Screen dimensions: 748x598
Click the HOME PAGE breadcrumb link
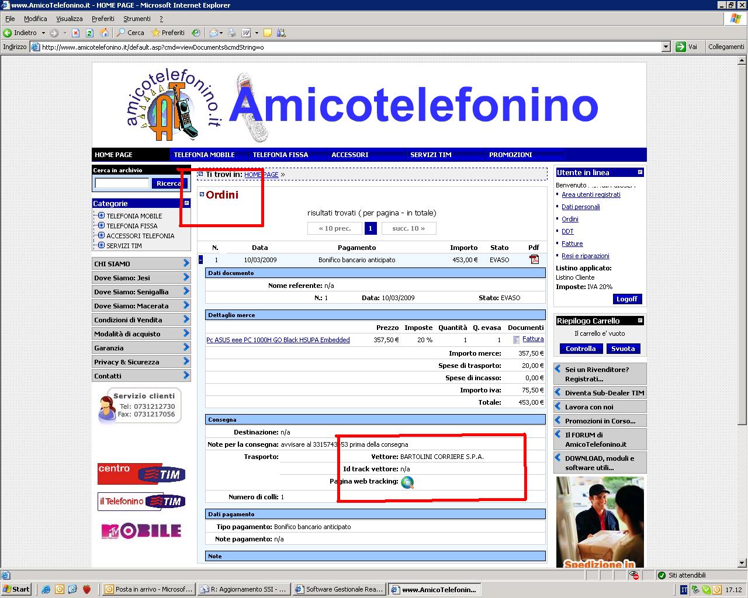click(x=261, y=175)
